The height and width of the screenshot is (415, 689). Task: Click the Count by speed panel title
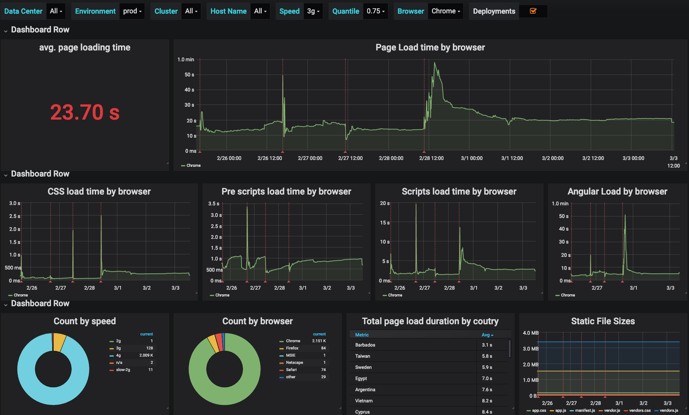click(x=85, y=321)
